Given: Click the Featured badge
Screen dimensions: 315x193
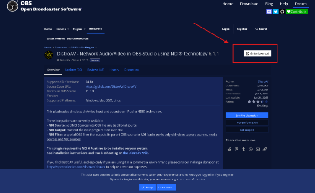Looking at the screenshot, I should [95, 60].
